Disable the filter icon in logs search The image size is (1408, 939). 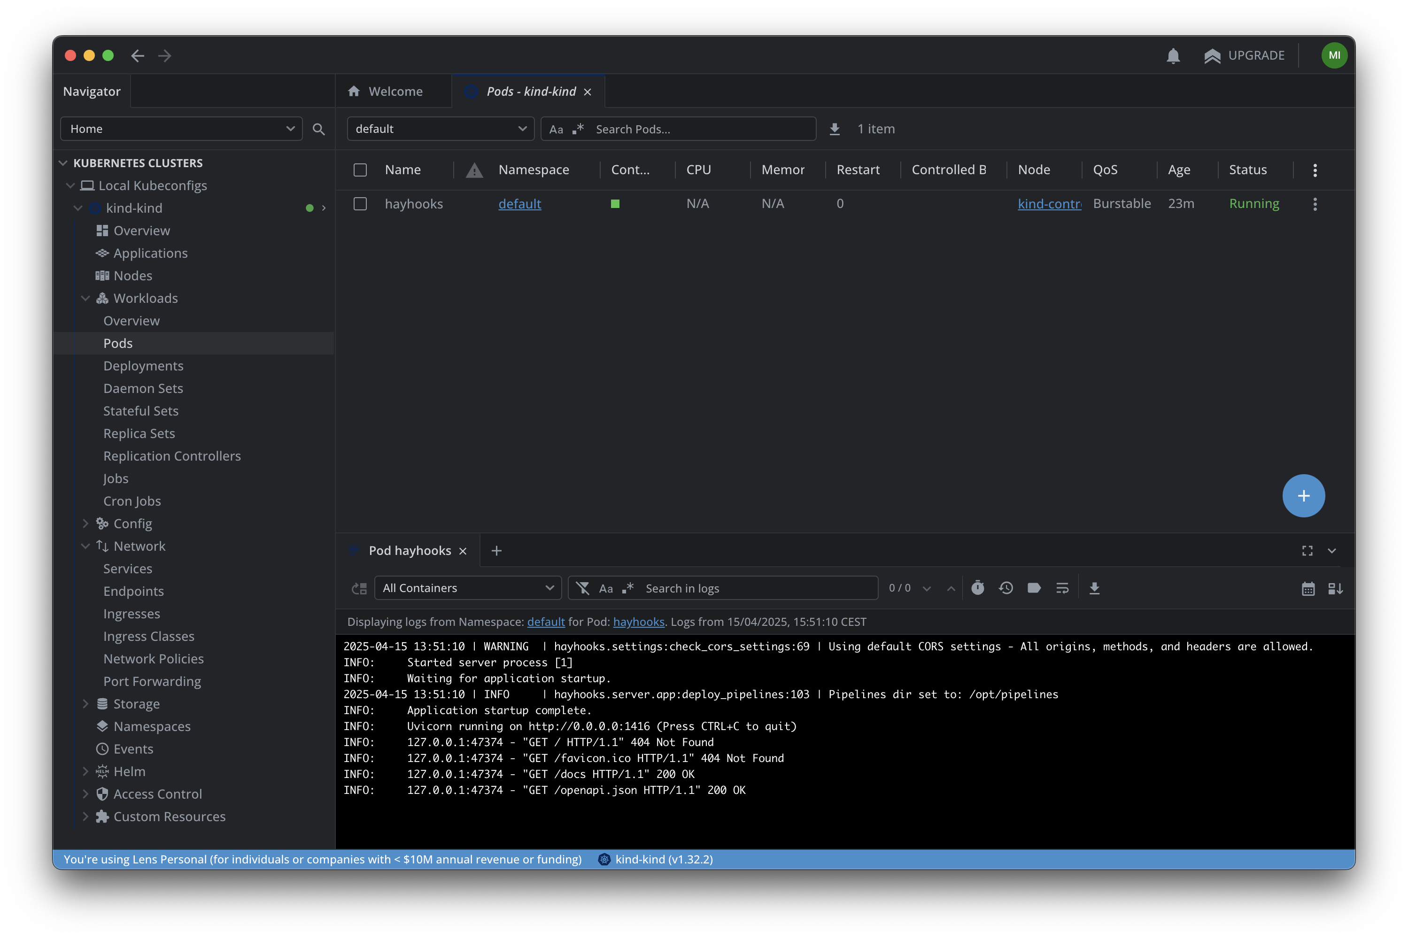coord(582,588)
